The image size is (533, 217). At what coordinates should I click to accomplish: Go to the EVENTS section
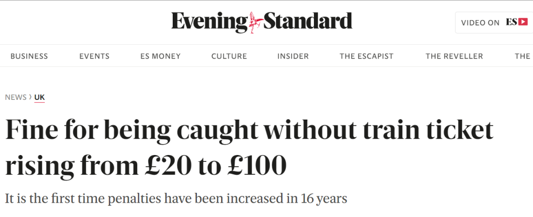[x=94, y=56]
